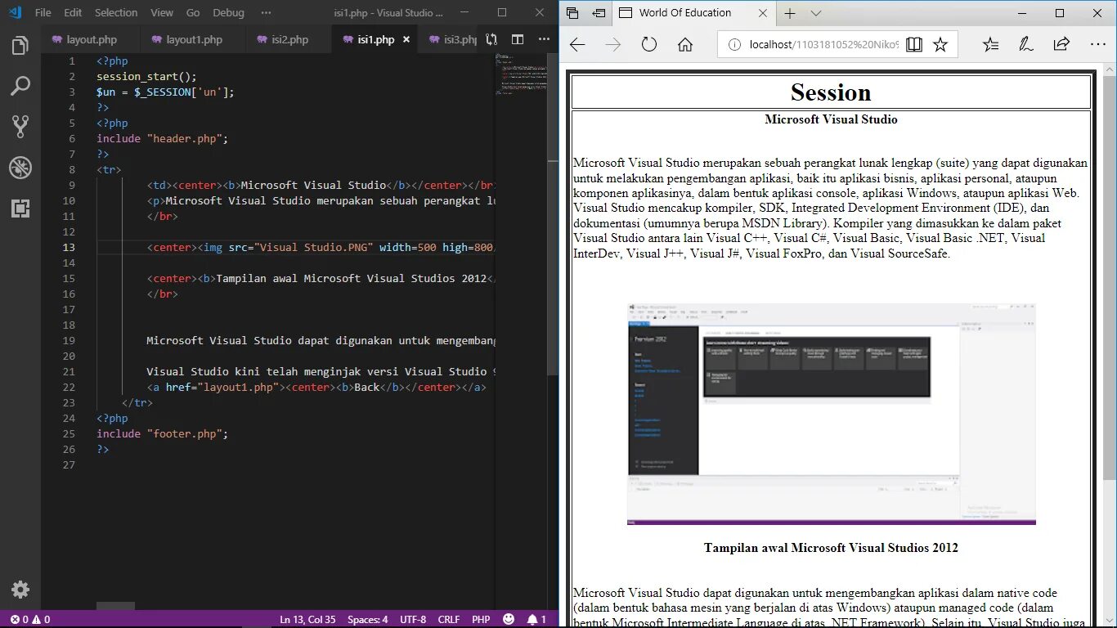The height and width of the screenshot is (628, 1117).
Task: Open the Manage gear in VS Code
Action: point(20,590)
